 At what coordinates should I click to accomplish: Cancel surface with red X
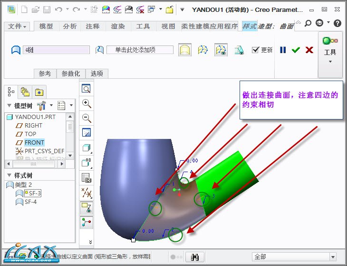(309, 50)
